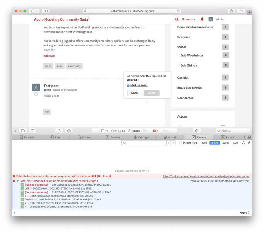Screen dimensions: 264x233
Task: Switch to the Rete tab
Action: pyautogui.click(x=55, y=137)
